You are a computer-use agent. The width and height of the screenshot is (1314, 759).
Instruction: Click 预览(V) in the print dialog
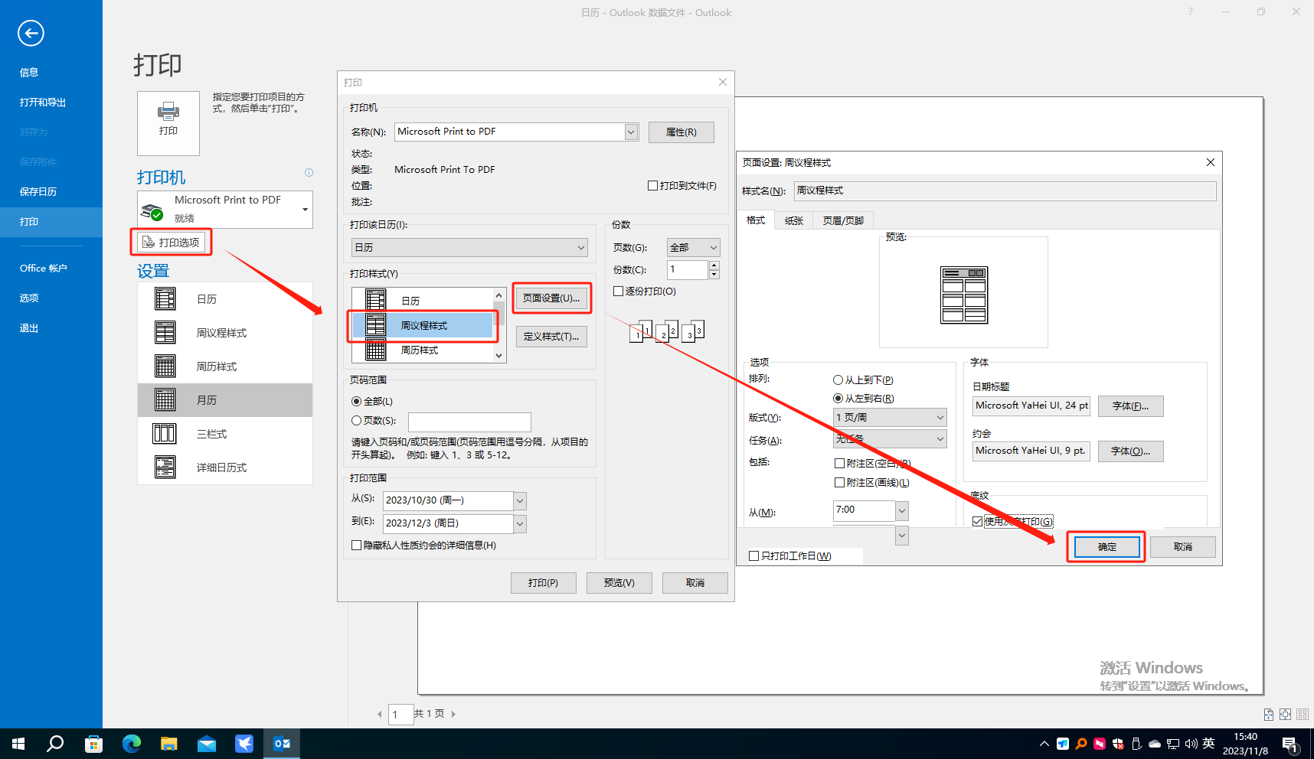tap(619, 583)
